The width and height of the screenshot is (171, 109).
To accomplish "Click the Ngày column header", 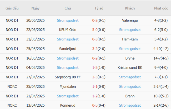I will coord(36,8).
